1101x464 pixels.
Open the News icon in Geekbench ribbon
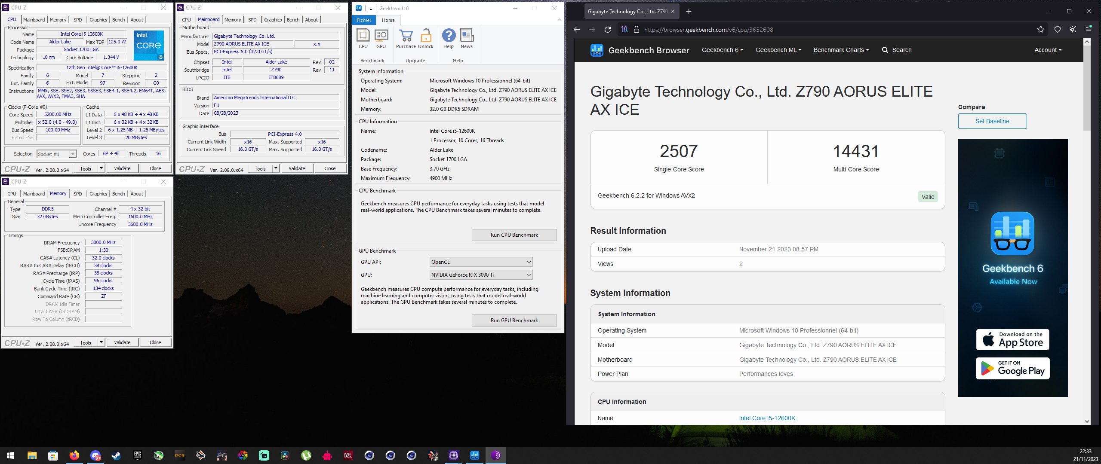(x=467, y=39)
